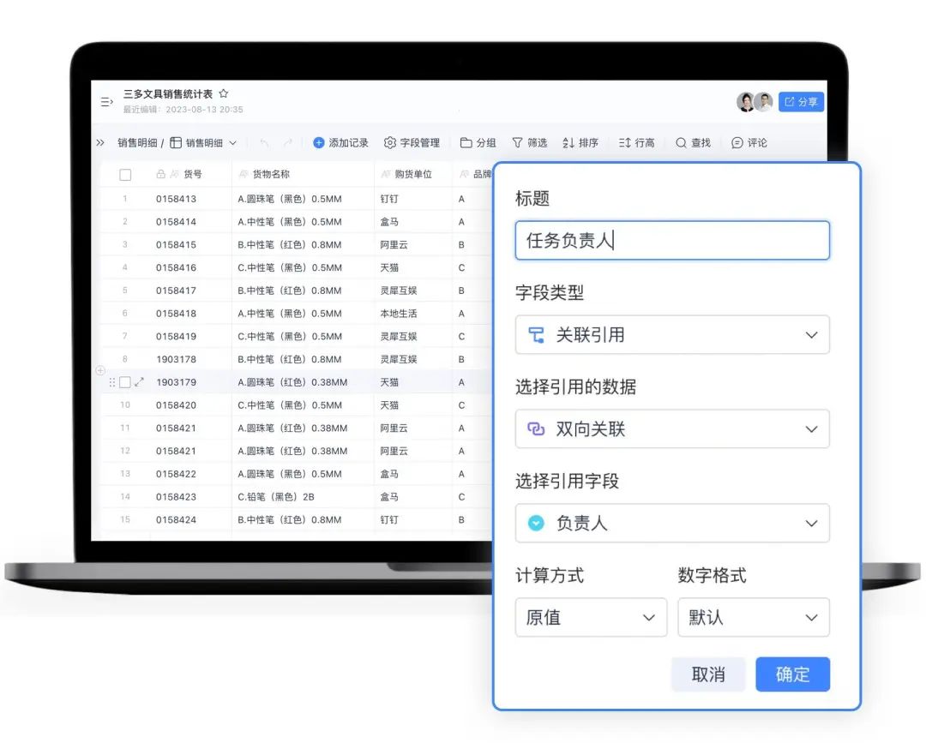This screenshot has width=926, height=743.
Task: Check the checkbox for row 1903179
Action: 125,382
